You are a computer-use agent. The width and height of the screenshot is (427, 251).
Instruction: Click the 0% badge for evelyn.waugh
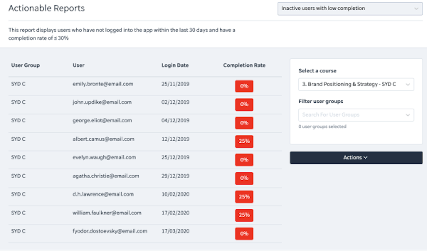pyautogui.click(x=244, y=160)
